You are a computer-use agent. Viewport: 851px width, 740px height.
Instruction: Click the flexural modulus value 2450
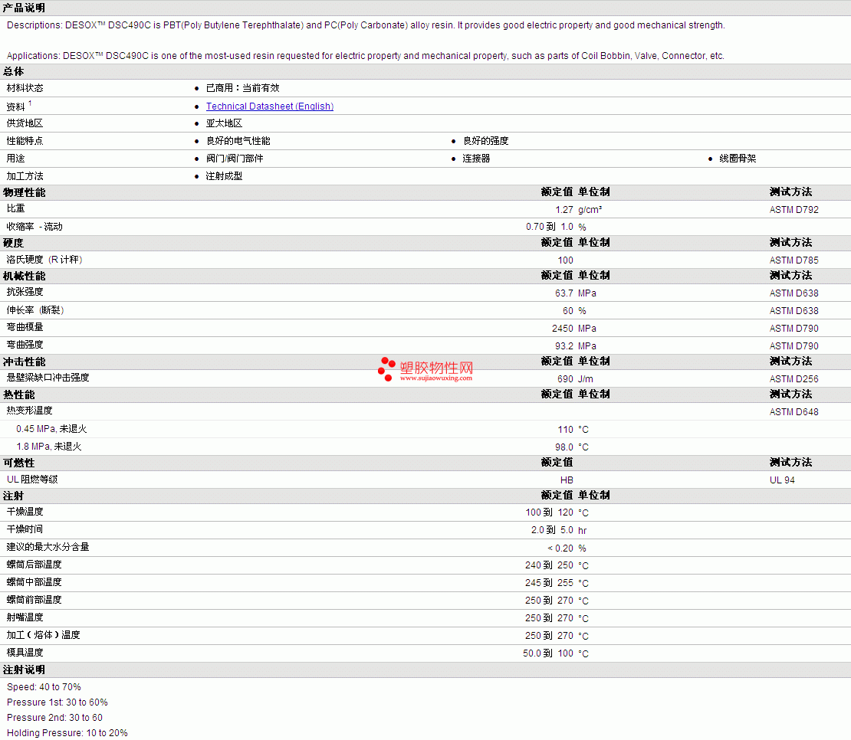tap(562, 329)
